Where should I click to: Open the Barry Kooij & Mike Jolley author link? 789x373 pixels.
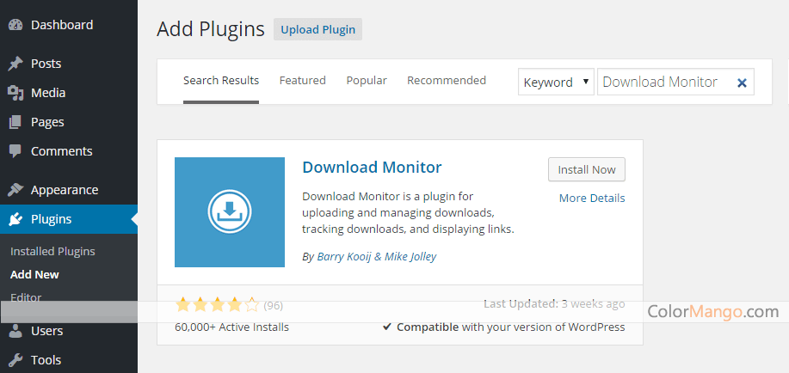pyautogui.click(x=376, y=257)
